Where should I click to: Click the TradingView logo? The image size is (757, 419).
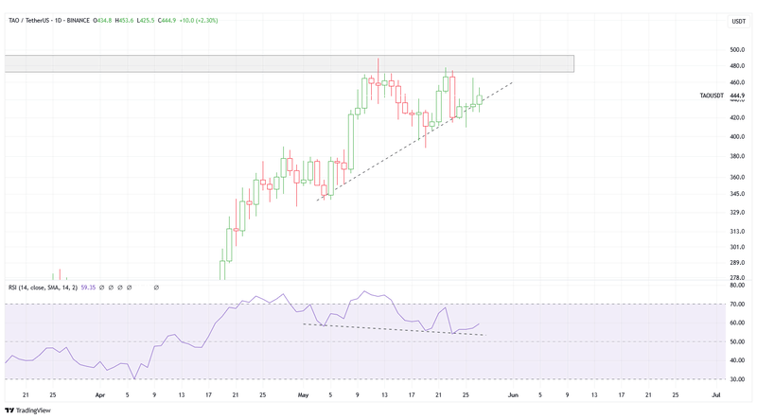click(27, 410)
